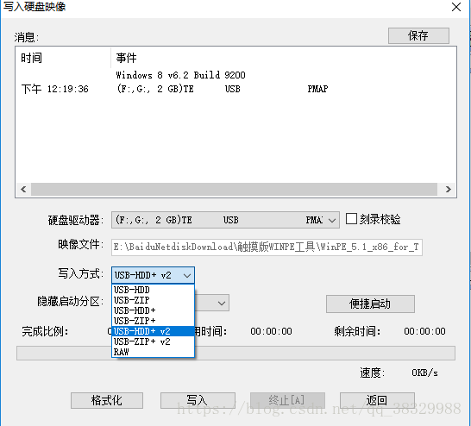Click the horizontal scrollbar thumb in message list
The image size is (471, 426).
(234, 190)
